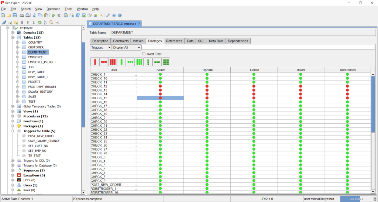
Task: Open the Database menu
Action: (x=53, y=8)
